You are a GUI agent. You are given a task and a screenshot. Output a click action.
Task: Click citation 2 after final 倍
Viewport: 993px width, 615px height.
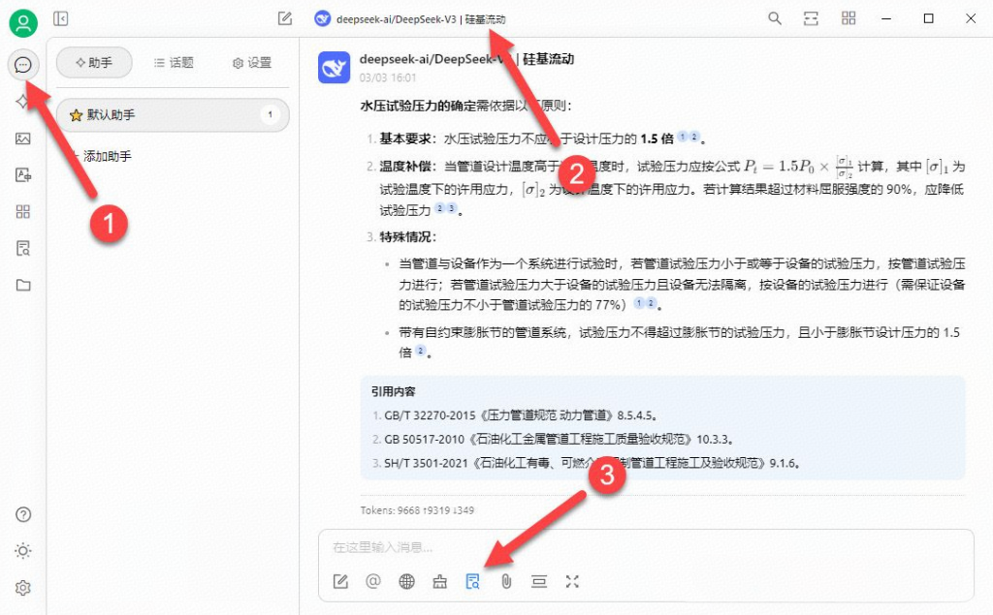coord(421,350)
